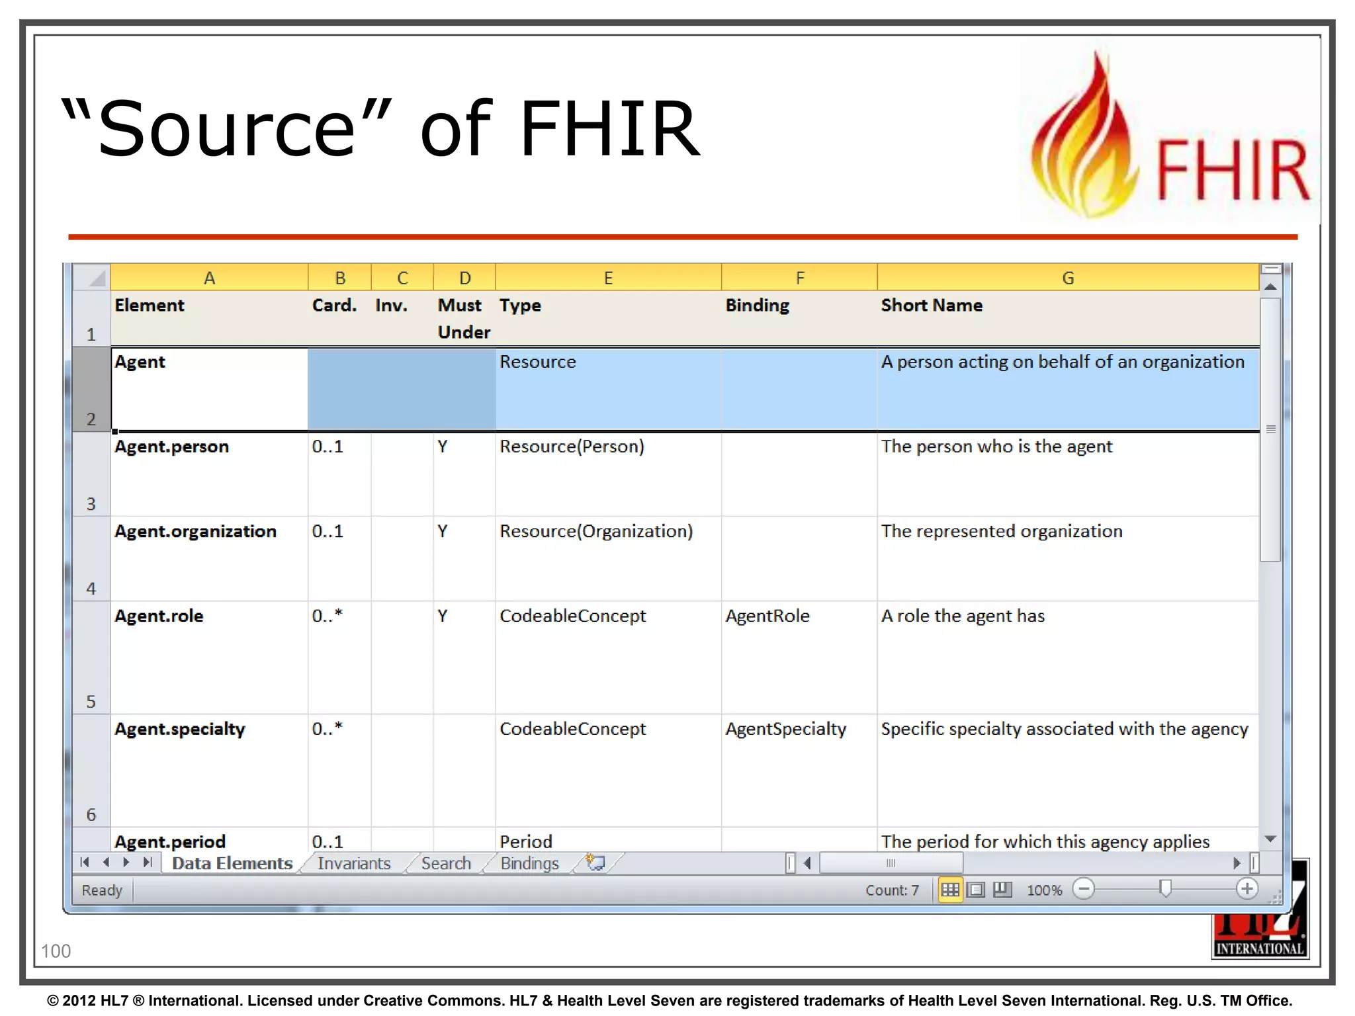This screenshot has height=1016, width=1355.
Task: Switch to Page Layout view icon
Action: tap(976, 890)
